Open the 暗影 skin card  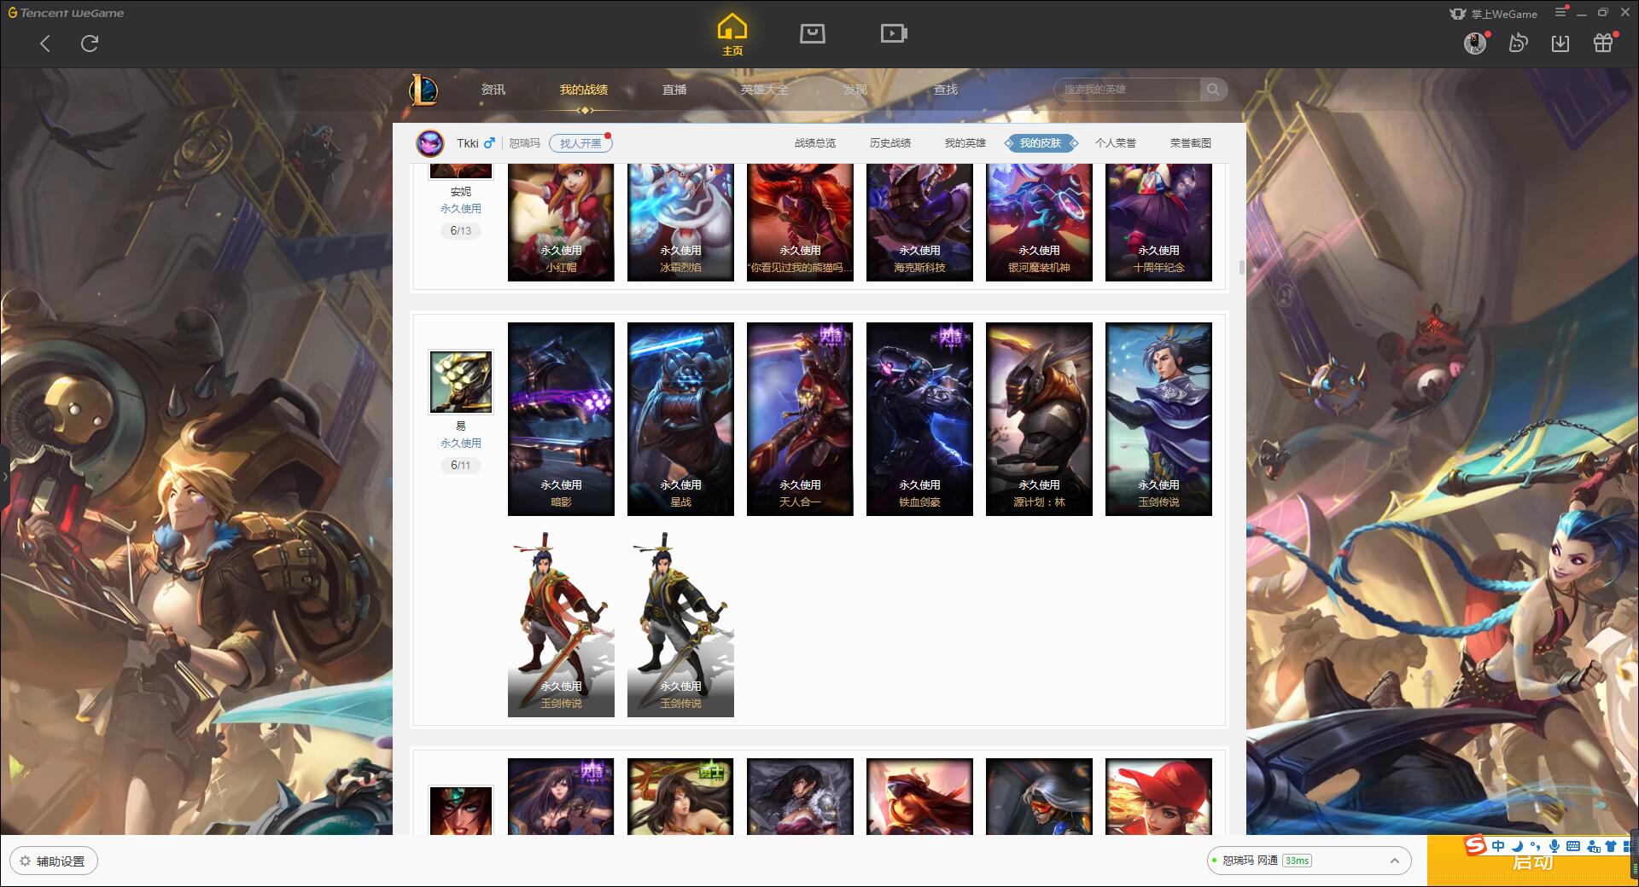[561, 419]
